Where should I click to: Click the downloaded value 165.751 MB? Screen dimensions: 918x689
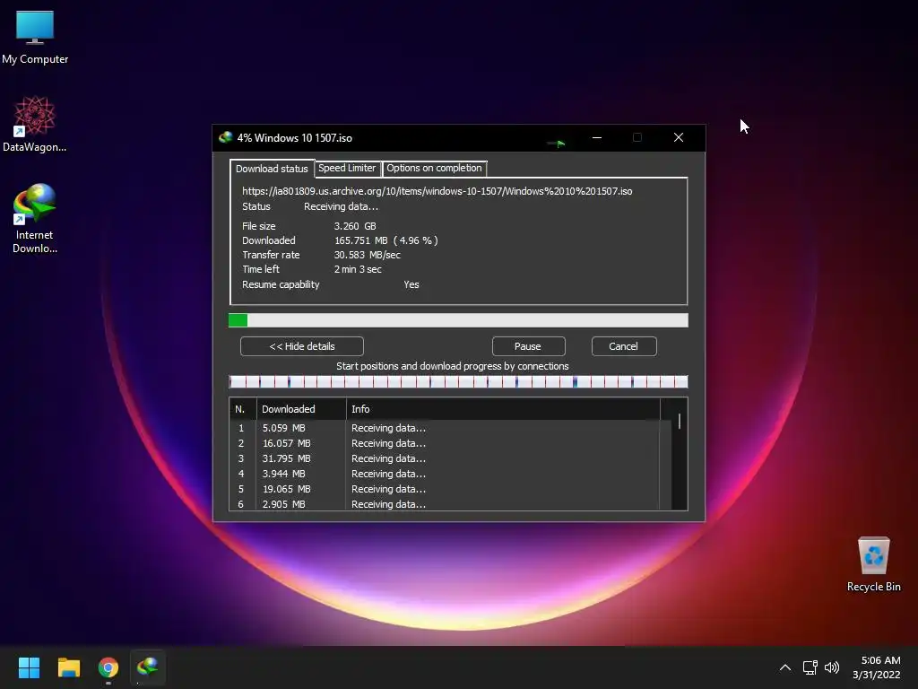385,240
